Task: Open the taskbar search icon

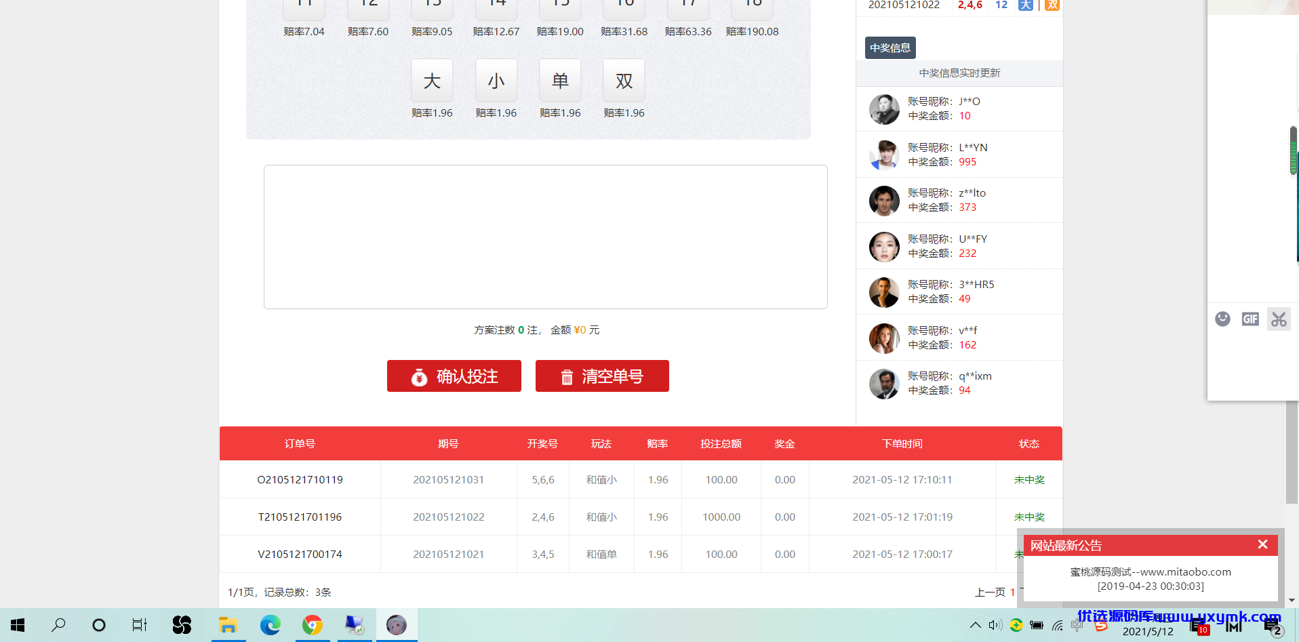Action: coord(58,625)
